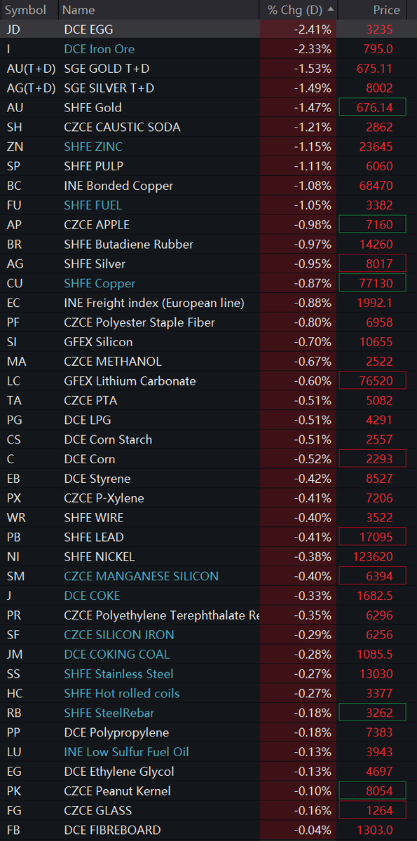Click CZCE Peanut Kernel price 8054
This screenshot has height=841, width=417.
click(372, 791)
